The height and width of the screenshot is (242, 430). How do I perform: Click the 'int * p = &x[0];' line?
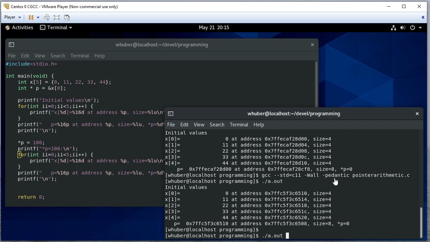(x=42, y=88)
